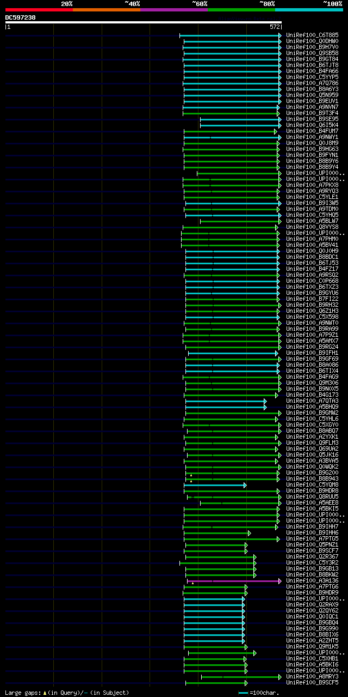
Task: Select label UniRef100_B9SCF5
Action: (x=313, y=682)
